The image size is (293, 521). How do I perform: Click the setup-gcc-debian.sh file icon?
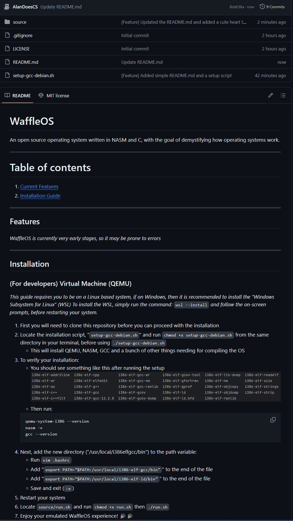pyautogui.click(x=7, y=75)
